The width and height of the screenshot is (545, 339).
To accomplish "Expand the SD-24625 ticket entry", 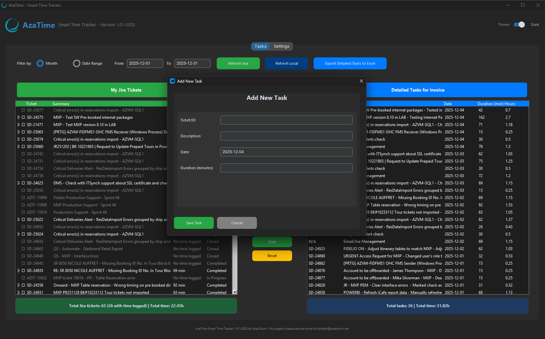I will tap(19, 183).
